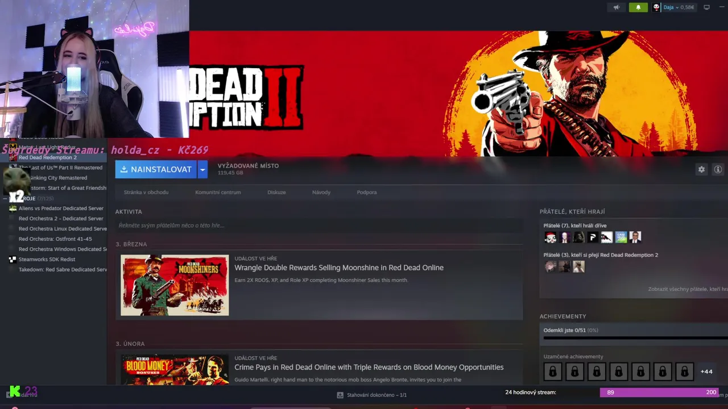The image size is (728, 409).
Task: Click the achievements progress bar 0/51
Action: tap(635, 338)
